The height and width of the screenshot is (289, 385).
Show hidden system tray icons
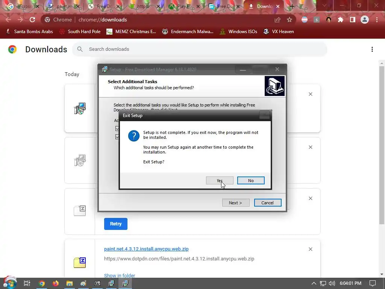(x=314, y=283)
